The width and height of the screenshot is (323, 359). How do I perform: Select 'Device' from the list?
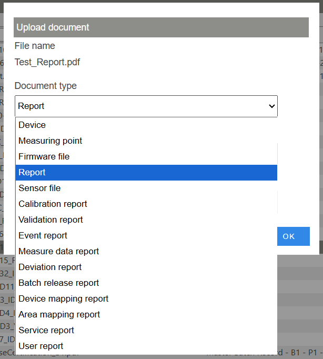pyautogui.click(x=146, y=125)
